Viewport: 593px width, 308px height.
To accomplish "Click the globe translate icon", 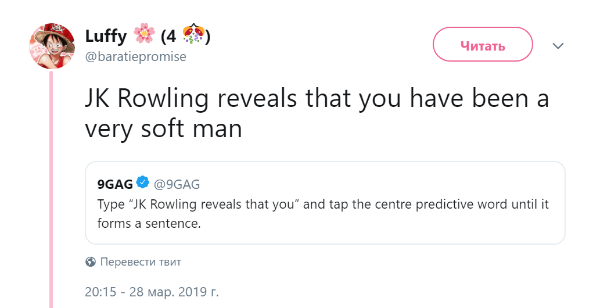I will pos(91,262).
